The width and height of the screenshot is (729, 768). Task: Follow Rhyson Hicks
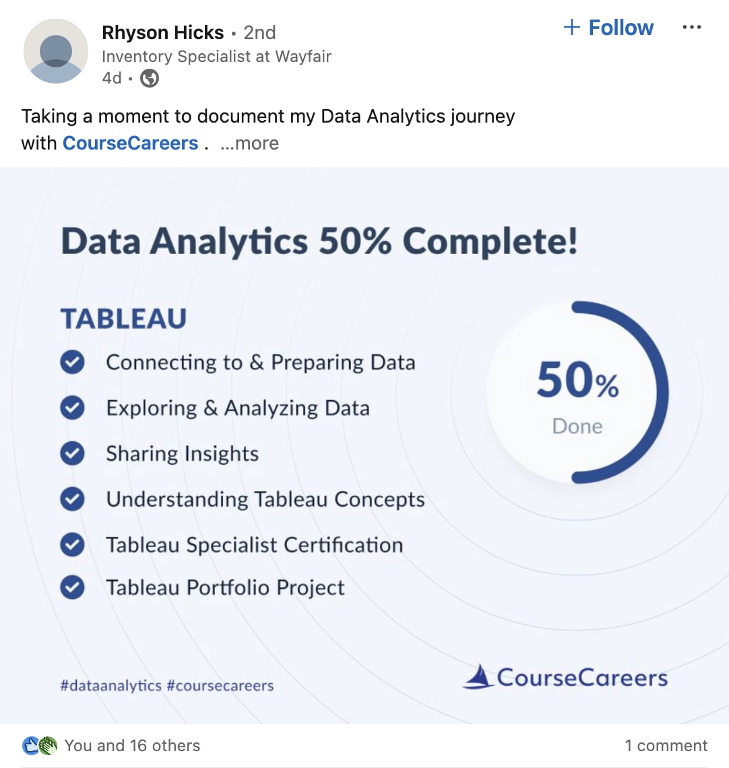pos(608,28)
